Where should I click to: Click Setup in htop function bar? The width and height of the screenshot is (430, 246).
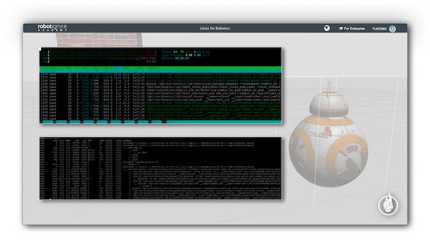coord(61,122)
